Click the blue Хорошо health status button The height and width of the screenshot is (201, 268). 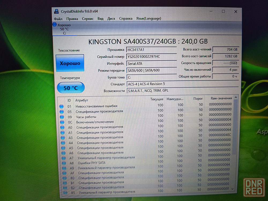pyautogui.click(x=70, y=63)
